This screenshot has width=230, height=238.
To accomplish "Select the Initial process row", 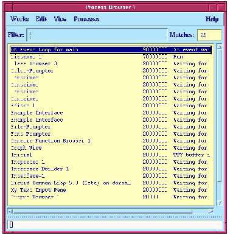I will pyautogui.click(x=111, y=155).
